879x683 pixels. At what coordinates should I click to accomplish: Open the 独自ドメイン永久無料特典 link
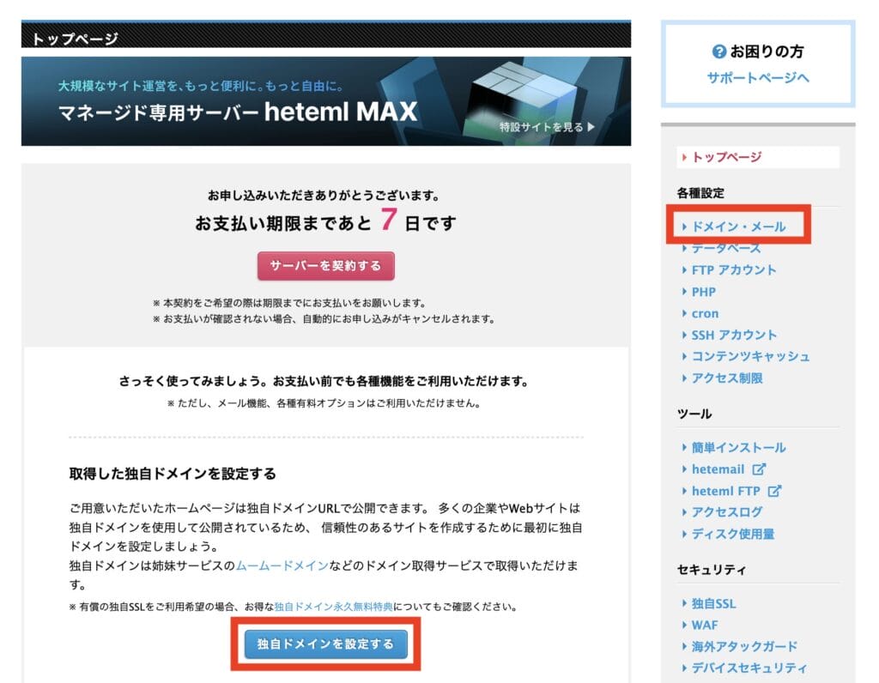[334, 607]
